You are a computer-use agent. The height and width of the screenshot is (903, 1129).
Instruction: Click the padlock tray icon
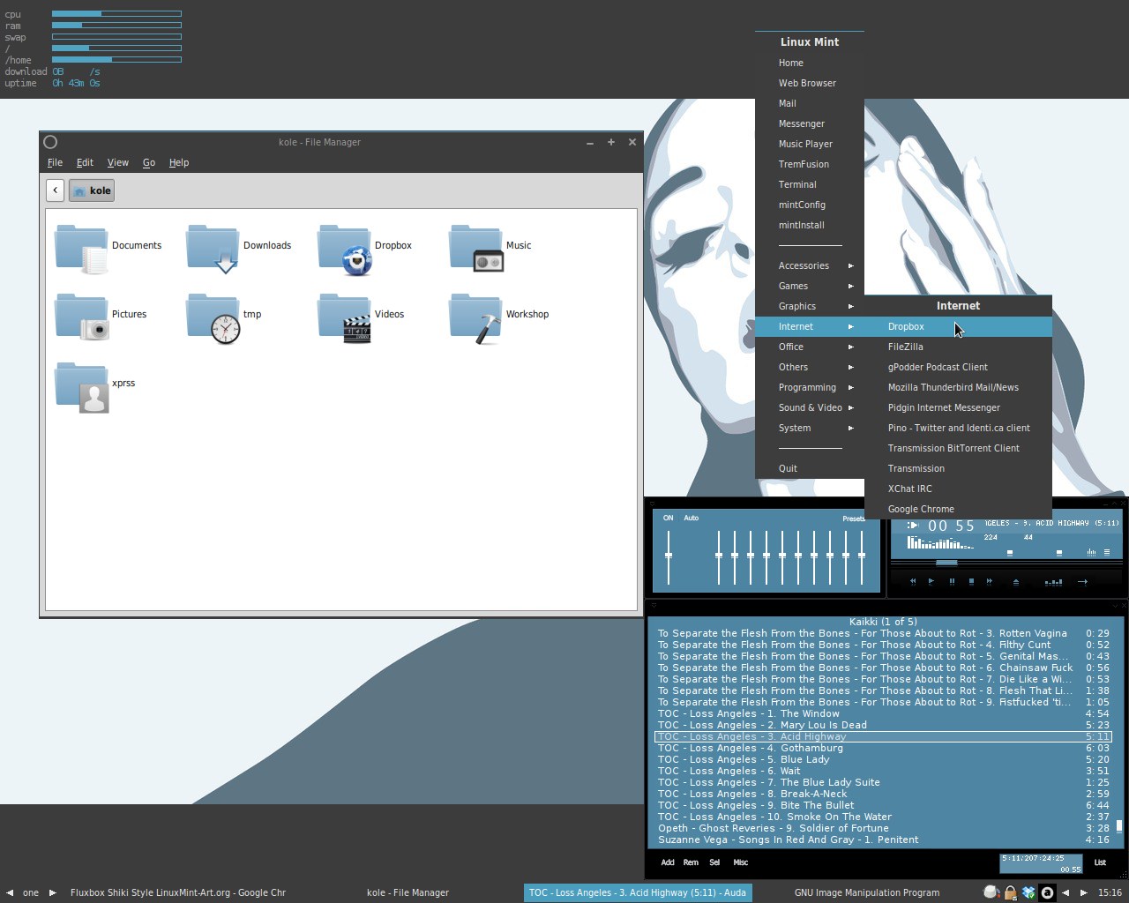pos(1011,892)
